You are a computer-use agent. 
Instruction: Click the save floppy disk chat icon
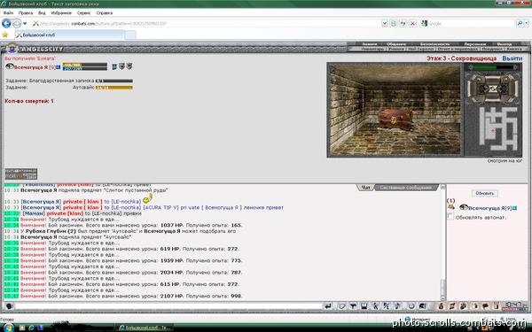pyautogui.click(x=364, y=306)
